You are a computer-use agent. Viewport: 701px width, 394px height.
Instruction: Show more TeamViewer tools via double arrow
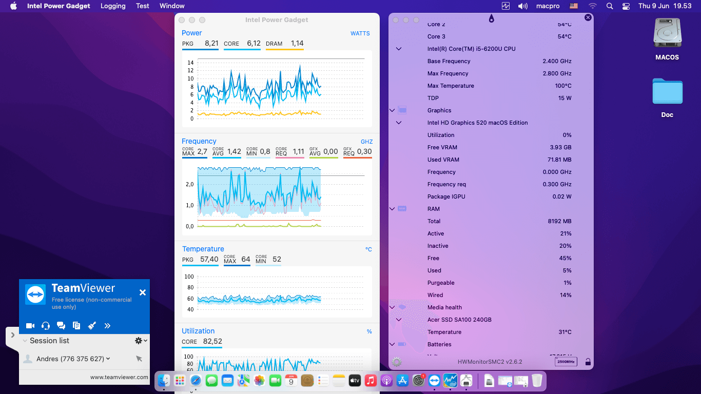[107, 326]
